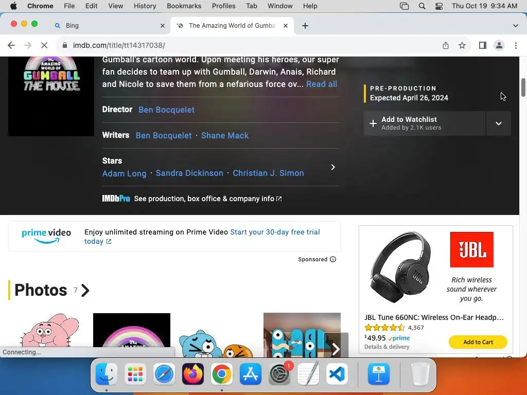Viewport: 527px width, 395px height.
Task: Open the Window menu
Action: [x=280, y=6]
